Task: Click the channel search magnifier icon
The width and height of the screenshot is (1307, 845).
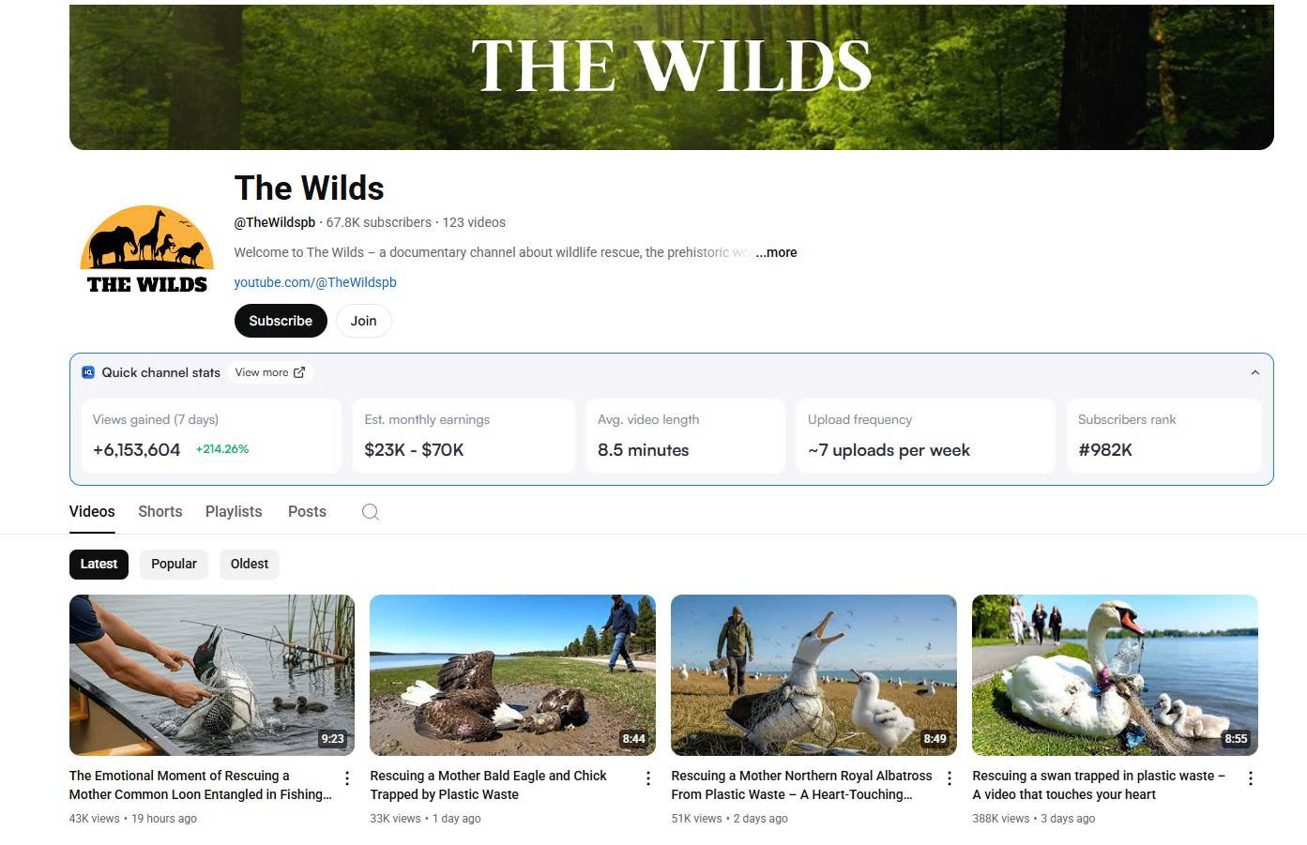Action: tap(371, 512)
